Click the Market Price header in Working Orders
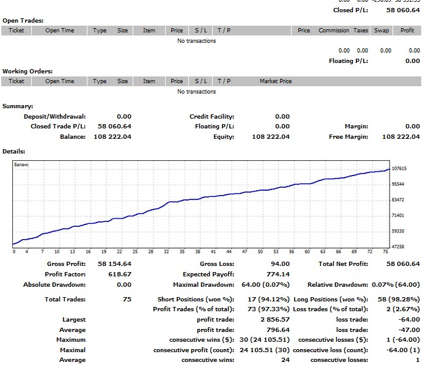The width and height of the screenshot is (442, 365). tap(276, 81)
